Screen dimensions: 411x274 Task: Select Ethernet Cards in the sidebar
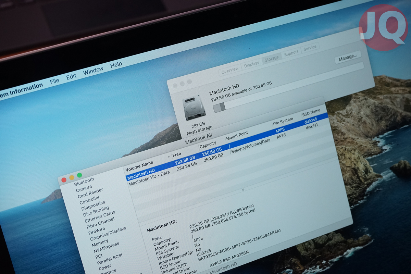pos(100,216)
